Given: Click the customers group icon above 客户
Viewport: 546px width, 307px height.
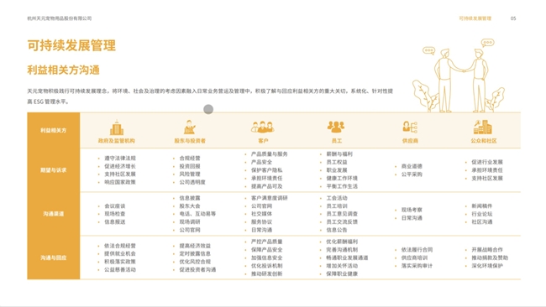Looking at the screenshot, I should pyautogui.click(x=263, y=127).
